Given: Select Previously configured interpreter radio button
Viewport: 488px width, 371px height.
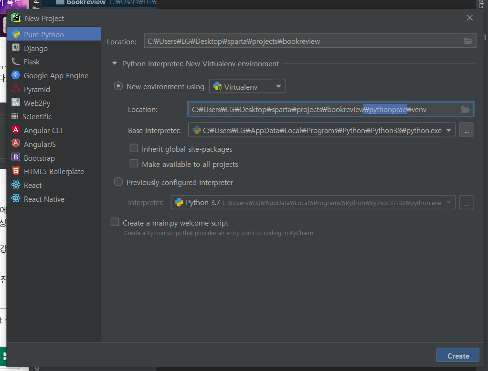Looking at the screenshot, I should click(118, 182).
